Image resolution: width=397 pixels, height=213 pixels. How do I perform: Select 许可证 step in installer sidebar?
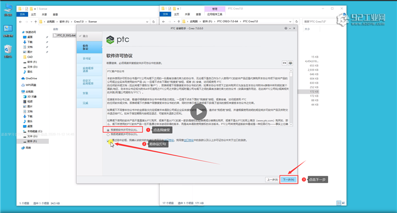pyautogui.click(x=89, y=58)
